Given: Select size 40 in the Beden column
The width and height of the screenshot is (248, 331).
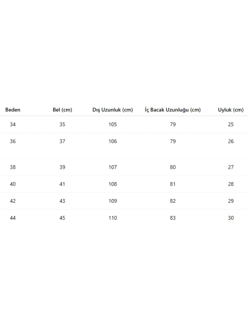Looking at the screenshot, I should coord(13,184).
